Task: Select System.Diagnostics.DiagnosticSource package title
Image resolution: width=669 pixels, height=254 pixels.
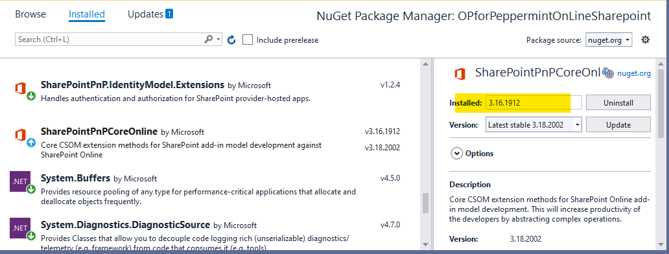Action: pos(126,225)
